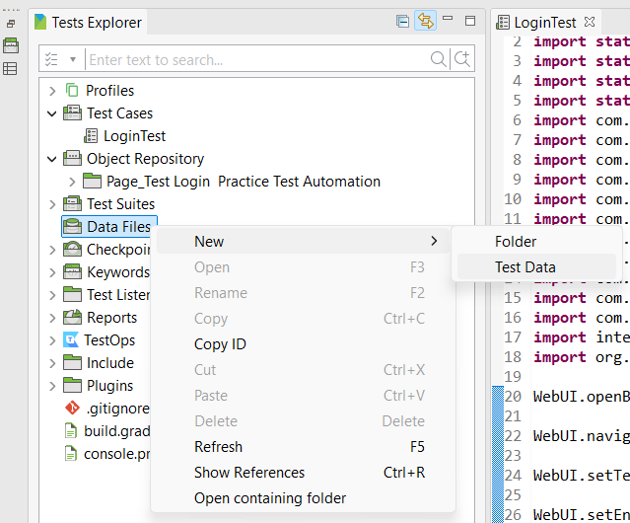Click the TestOps logo icon
Screen dimensions: 630x523
pos(71,340)
